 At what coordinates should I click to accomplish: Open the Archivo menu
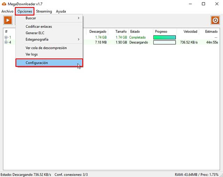tap(7, 11)
